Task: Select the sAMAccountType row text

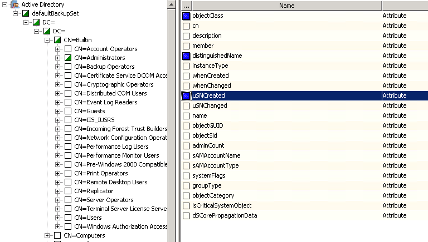Action: 215,165
